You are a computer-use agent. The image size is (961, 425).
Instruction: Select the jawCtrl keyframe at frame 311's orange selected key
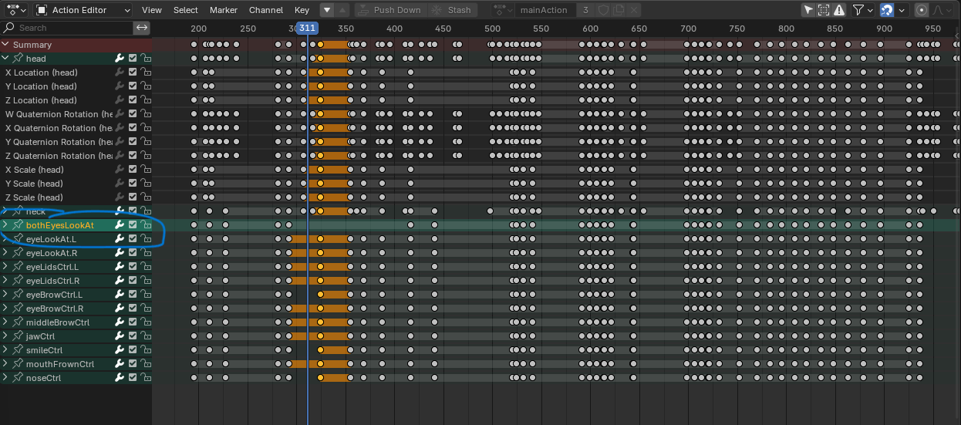click(321, 336)
